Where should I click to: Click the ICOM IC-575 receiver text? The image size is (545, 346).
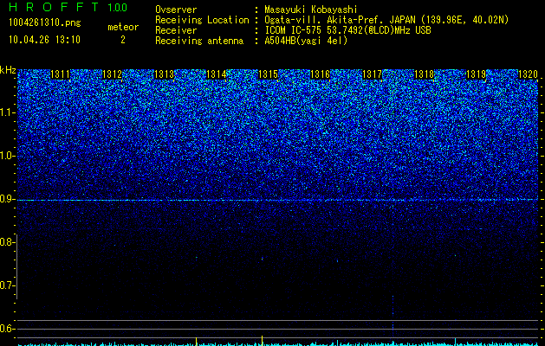(x=347, y=30)
